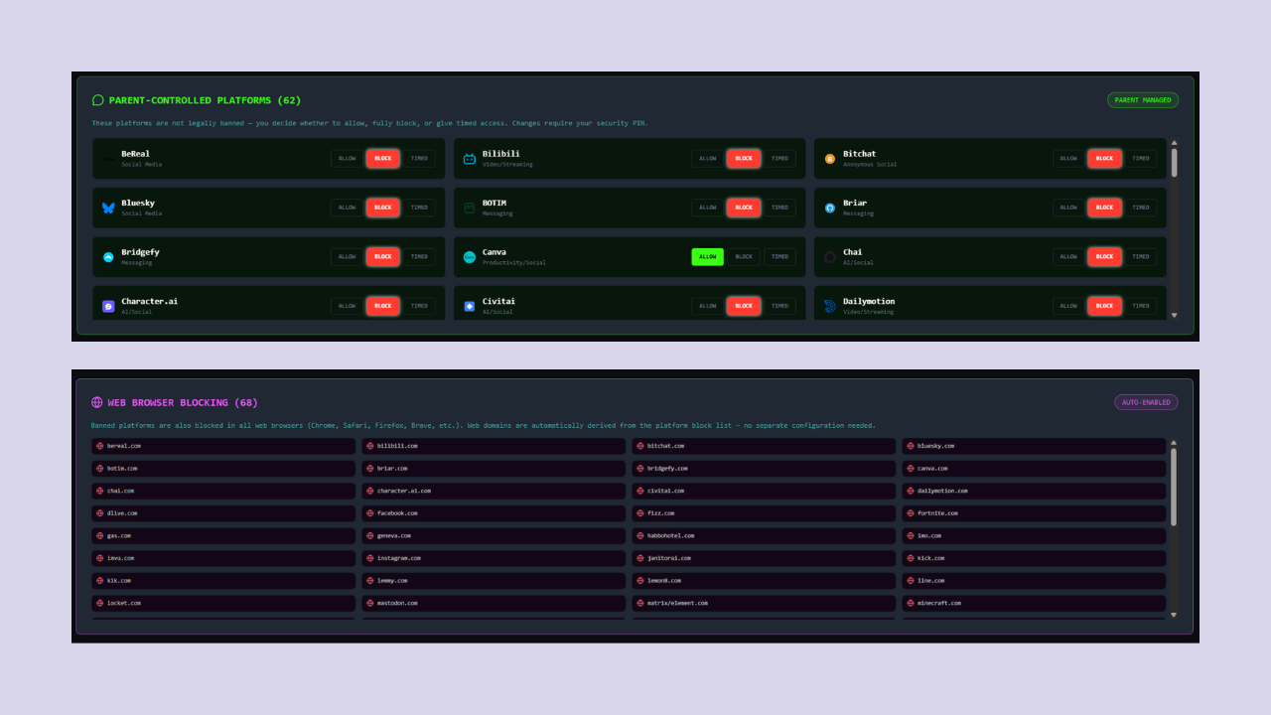
Task: Click the character.ai.com domain entry
Action: click(x=494, y=491)
